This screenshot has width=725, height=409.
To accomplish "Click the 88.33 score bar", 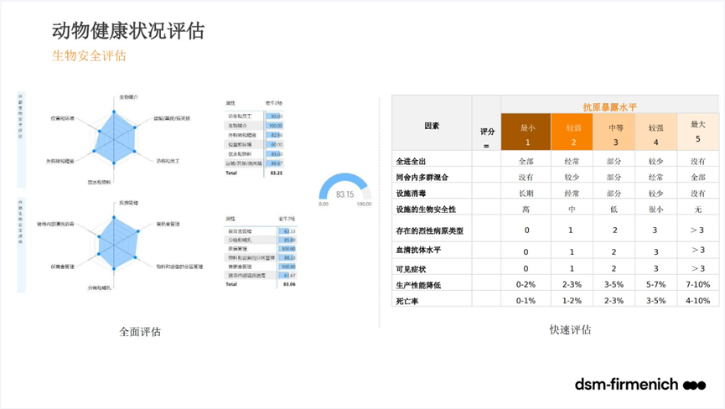I will coord(287,257).
